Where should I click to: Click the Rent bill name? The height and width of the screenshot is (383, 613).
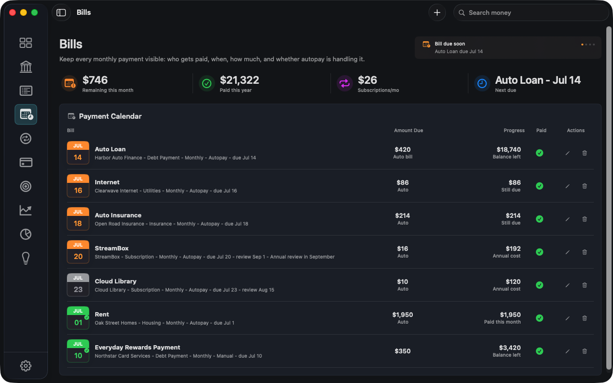[x=102, y=315]
